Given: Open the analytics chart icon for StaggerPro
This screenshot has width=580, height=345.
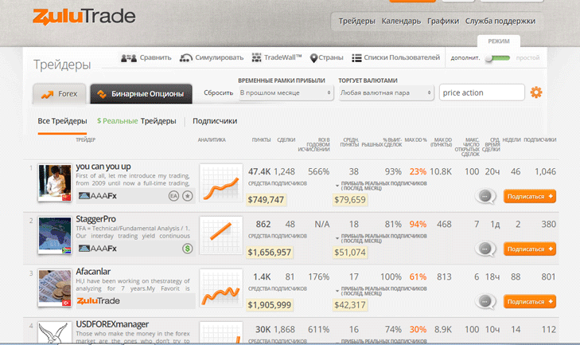Looking at the screenshot, I should [x=220, y=236].
